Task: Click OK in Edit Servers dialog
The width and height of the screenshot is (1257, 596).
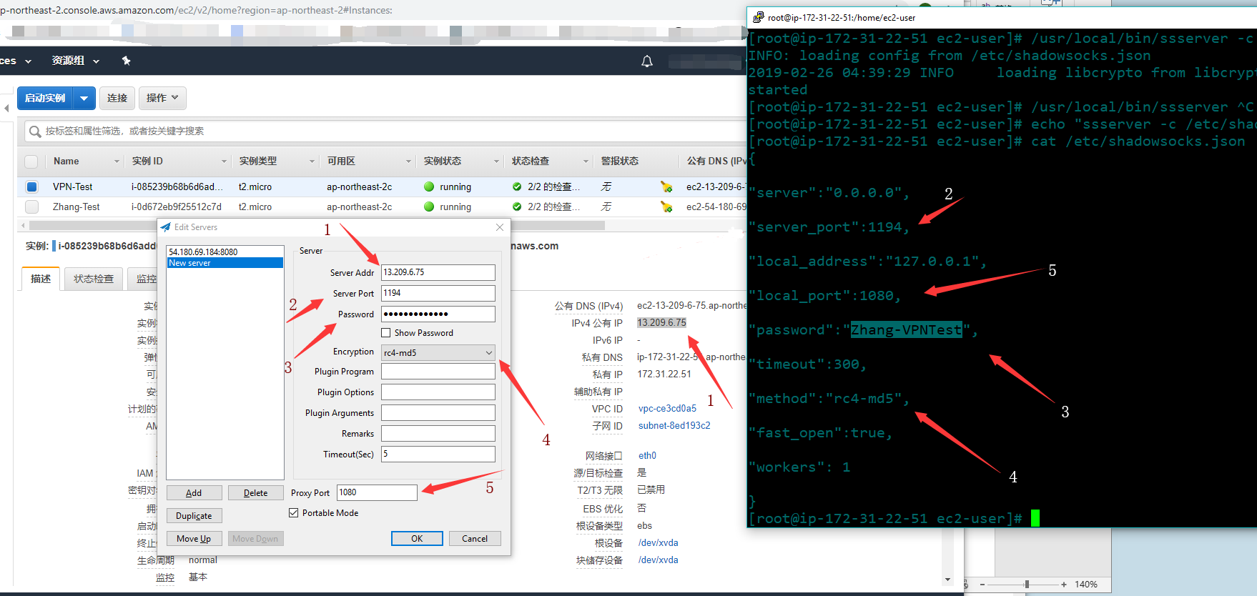Action: coord(417,539)
